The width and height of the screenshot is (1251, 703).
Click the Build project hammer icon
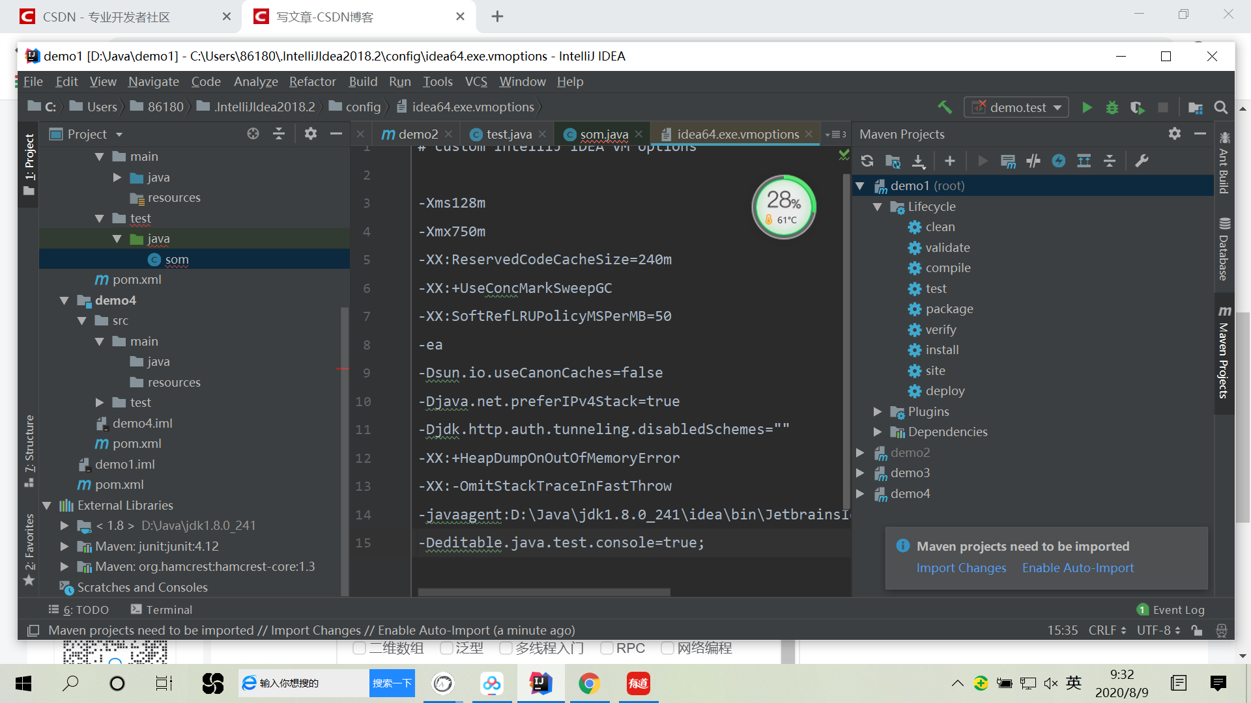[x=945, y=107]
